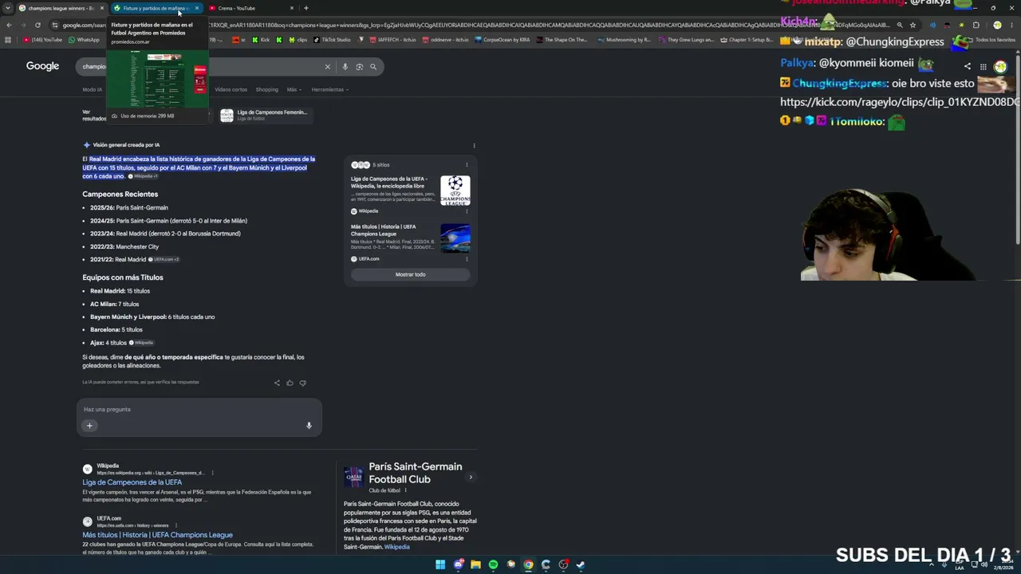The image size is (1021, 574).
Task: Dislike the AI overview answer
Action: (x=302, y=383)
